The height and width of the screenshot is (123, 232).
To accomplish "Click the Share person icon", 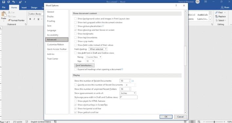I will tap(222, 8).
